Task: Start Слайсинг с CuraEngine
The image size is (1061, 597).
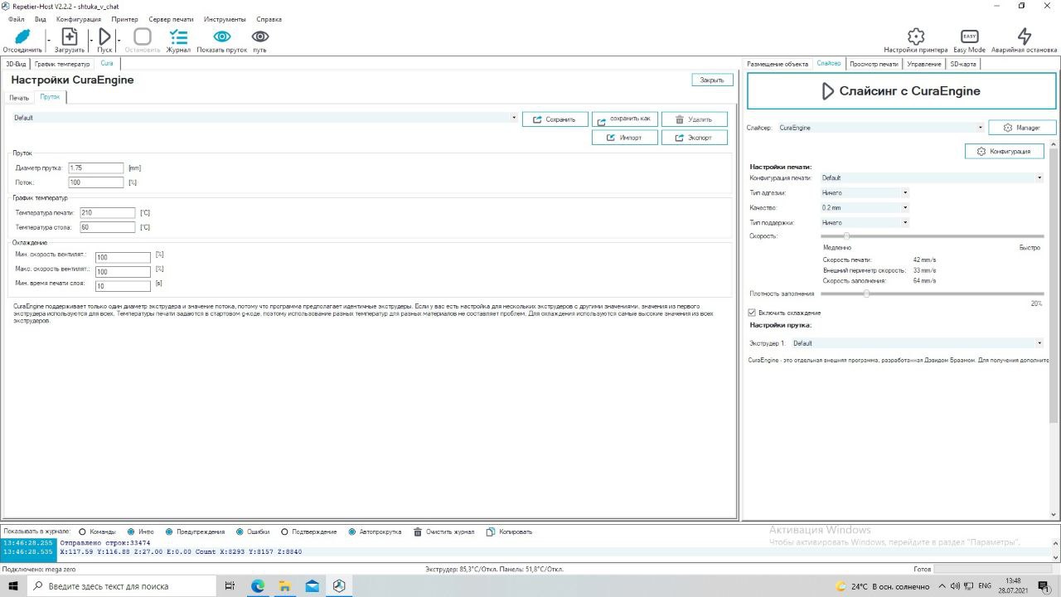Action: [x=901, y=91]
